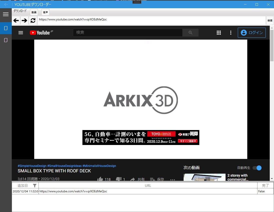Image resolution: width=274 pixels, height=212 pixels.
Task: Go to YouTube home via logo
Action: (41, 33)
